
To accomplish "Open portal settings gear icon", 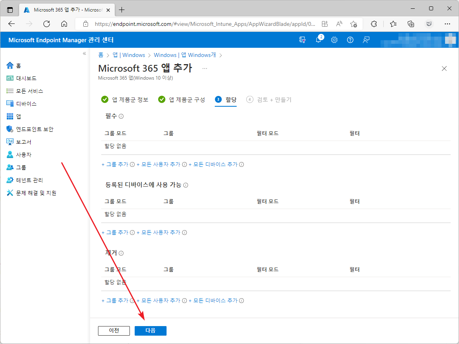I will pos(334,40).
